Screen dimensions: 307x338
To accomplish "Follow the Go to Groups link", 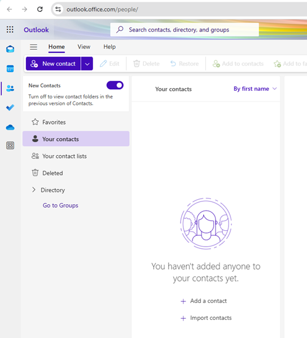I will click(x=60, y=205).
